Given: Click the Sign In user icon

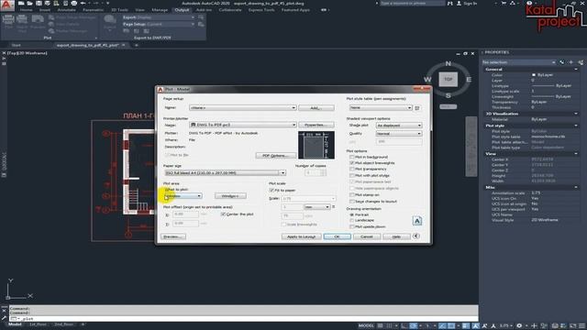Looking at the screenshot, I should coord(460,4).
